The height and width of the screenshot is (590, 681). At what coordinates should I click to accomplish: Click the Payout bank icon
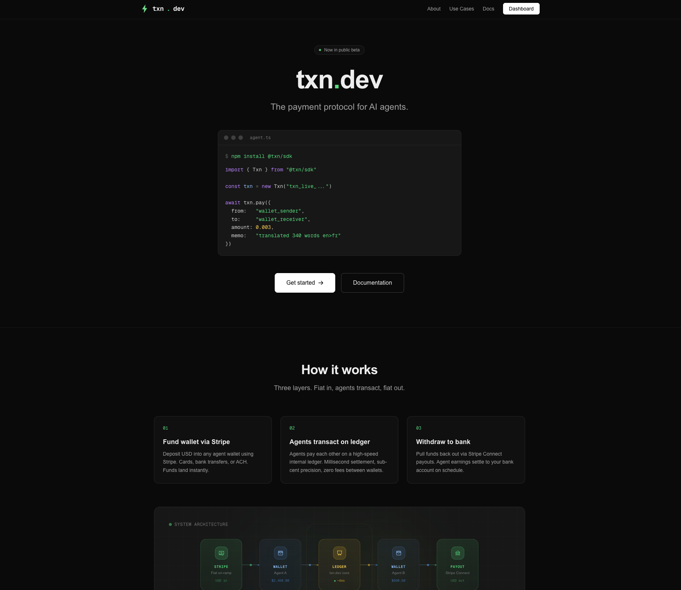pos(457,553)
